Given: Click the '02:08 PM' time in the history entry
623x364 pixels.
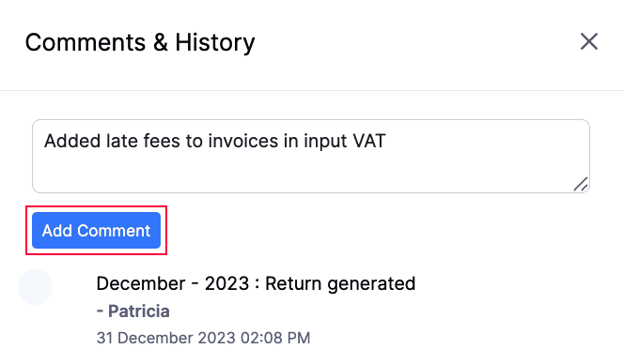Looking at the screenshot, I should pos(275,338).
